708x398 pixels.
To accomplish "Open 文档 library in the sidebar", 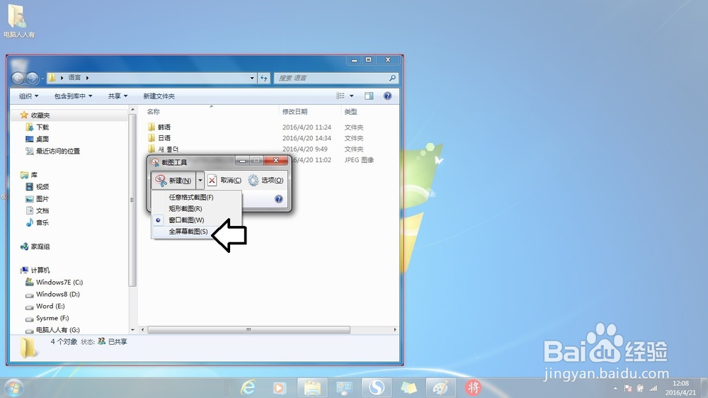I will point(38,210).
